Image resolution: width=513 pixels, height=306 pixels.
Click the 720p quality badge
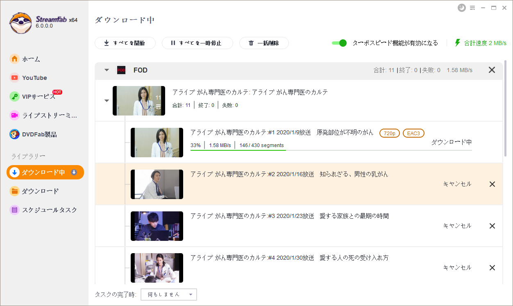coord(390,133)
